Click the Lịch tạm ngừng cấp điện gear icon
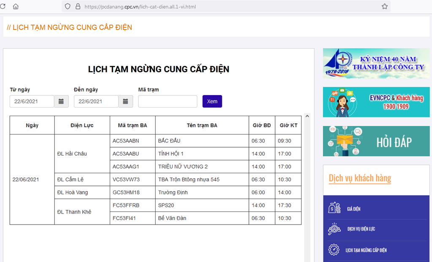 coord(334,250)
